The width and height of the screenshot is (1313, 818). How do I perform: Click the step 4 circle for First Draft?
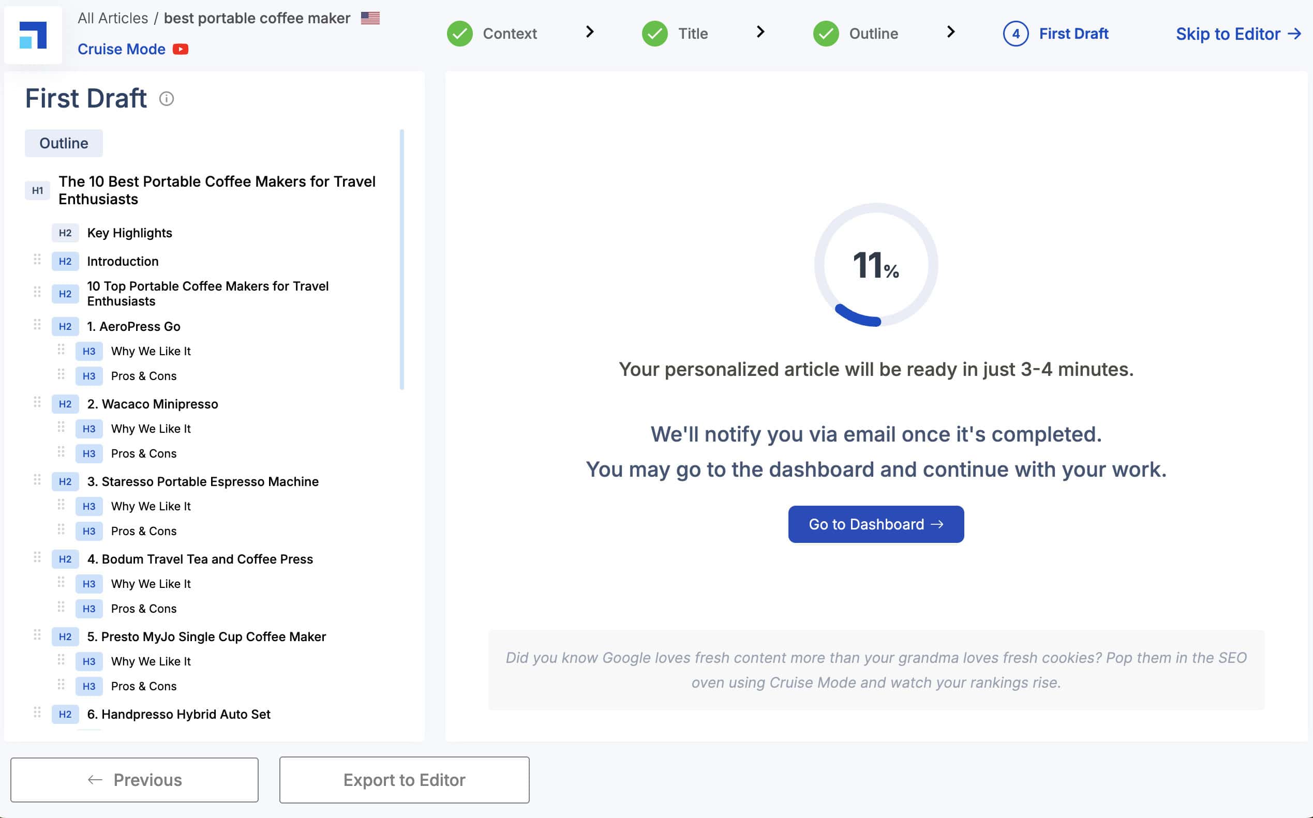[1016, 34]
